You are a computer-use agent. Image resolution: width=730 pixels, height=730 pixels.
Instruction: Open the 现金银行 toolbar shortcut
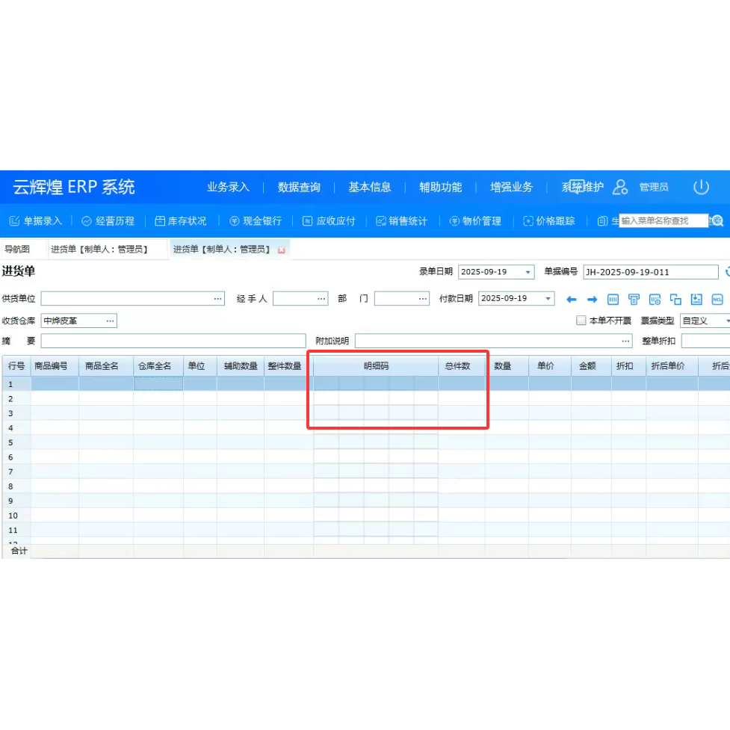[x=256, y=220]
